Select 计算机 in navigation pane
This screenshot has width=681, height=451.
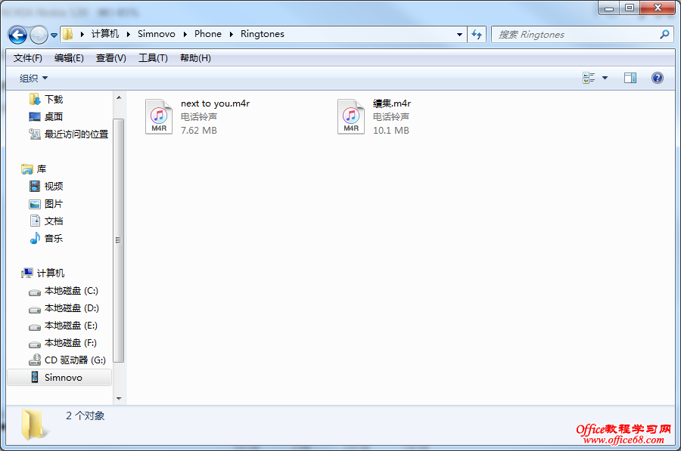(x=51, y=273)
